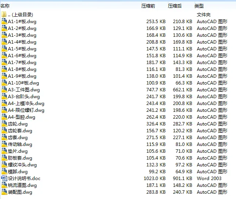Click the 187.1 KB size value
The height and width of the screenshot is (199, 236).
[x=156, y=185]
